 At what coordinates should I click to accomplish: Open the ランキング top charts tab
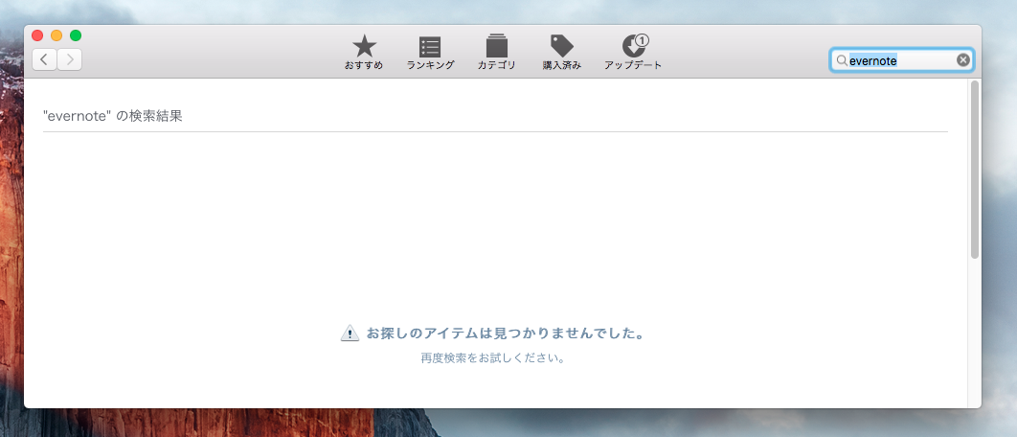[x=430, y=53]
